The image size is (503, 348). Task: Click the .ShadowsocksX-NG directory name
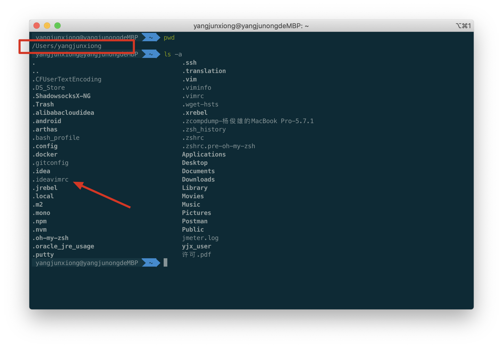(61, 96)
